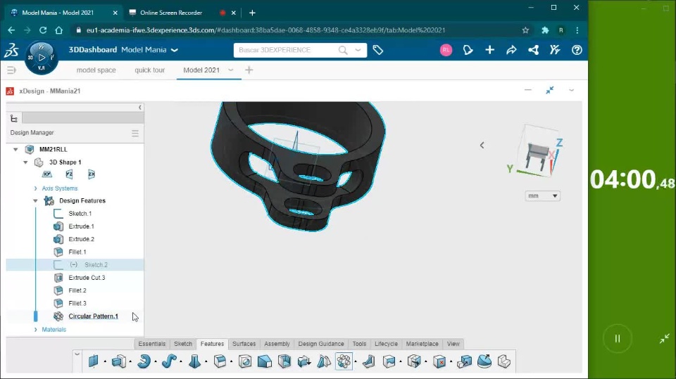
Task: Restore xDesign widget from maximized view
Action: [x=550, y=91]
